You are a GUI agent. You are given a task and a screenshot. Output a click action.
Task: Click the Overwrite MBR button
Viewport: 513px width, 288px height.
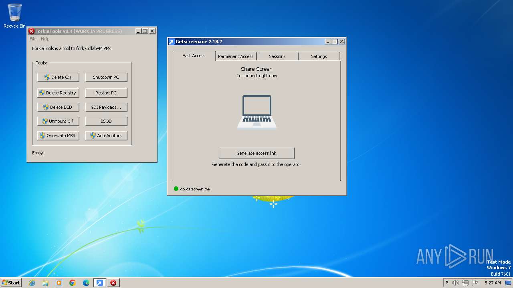coord(58,136)
